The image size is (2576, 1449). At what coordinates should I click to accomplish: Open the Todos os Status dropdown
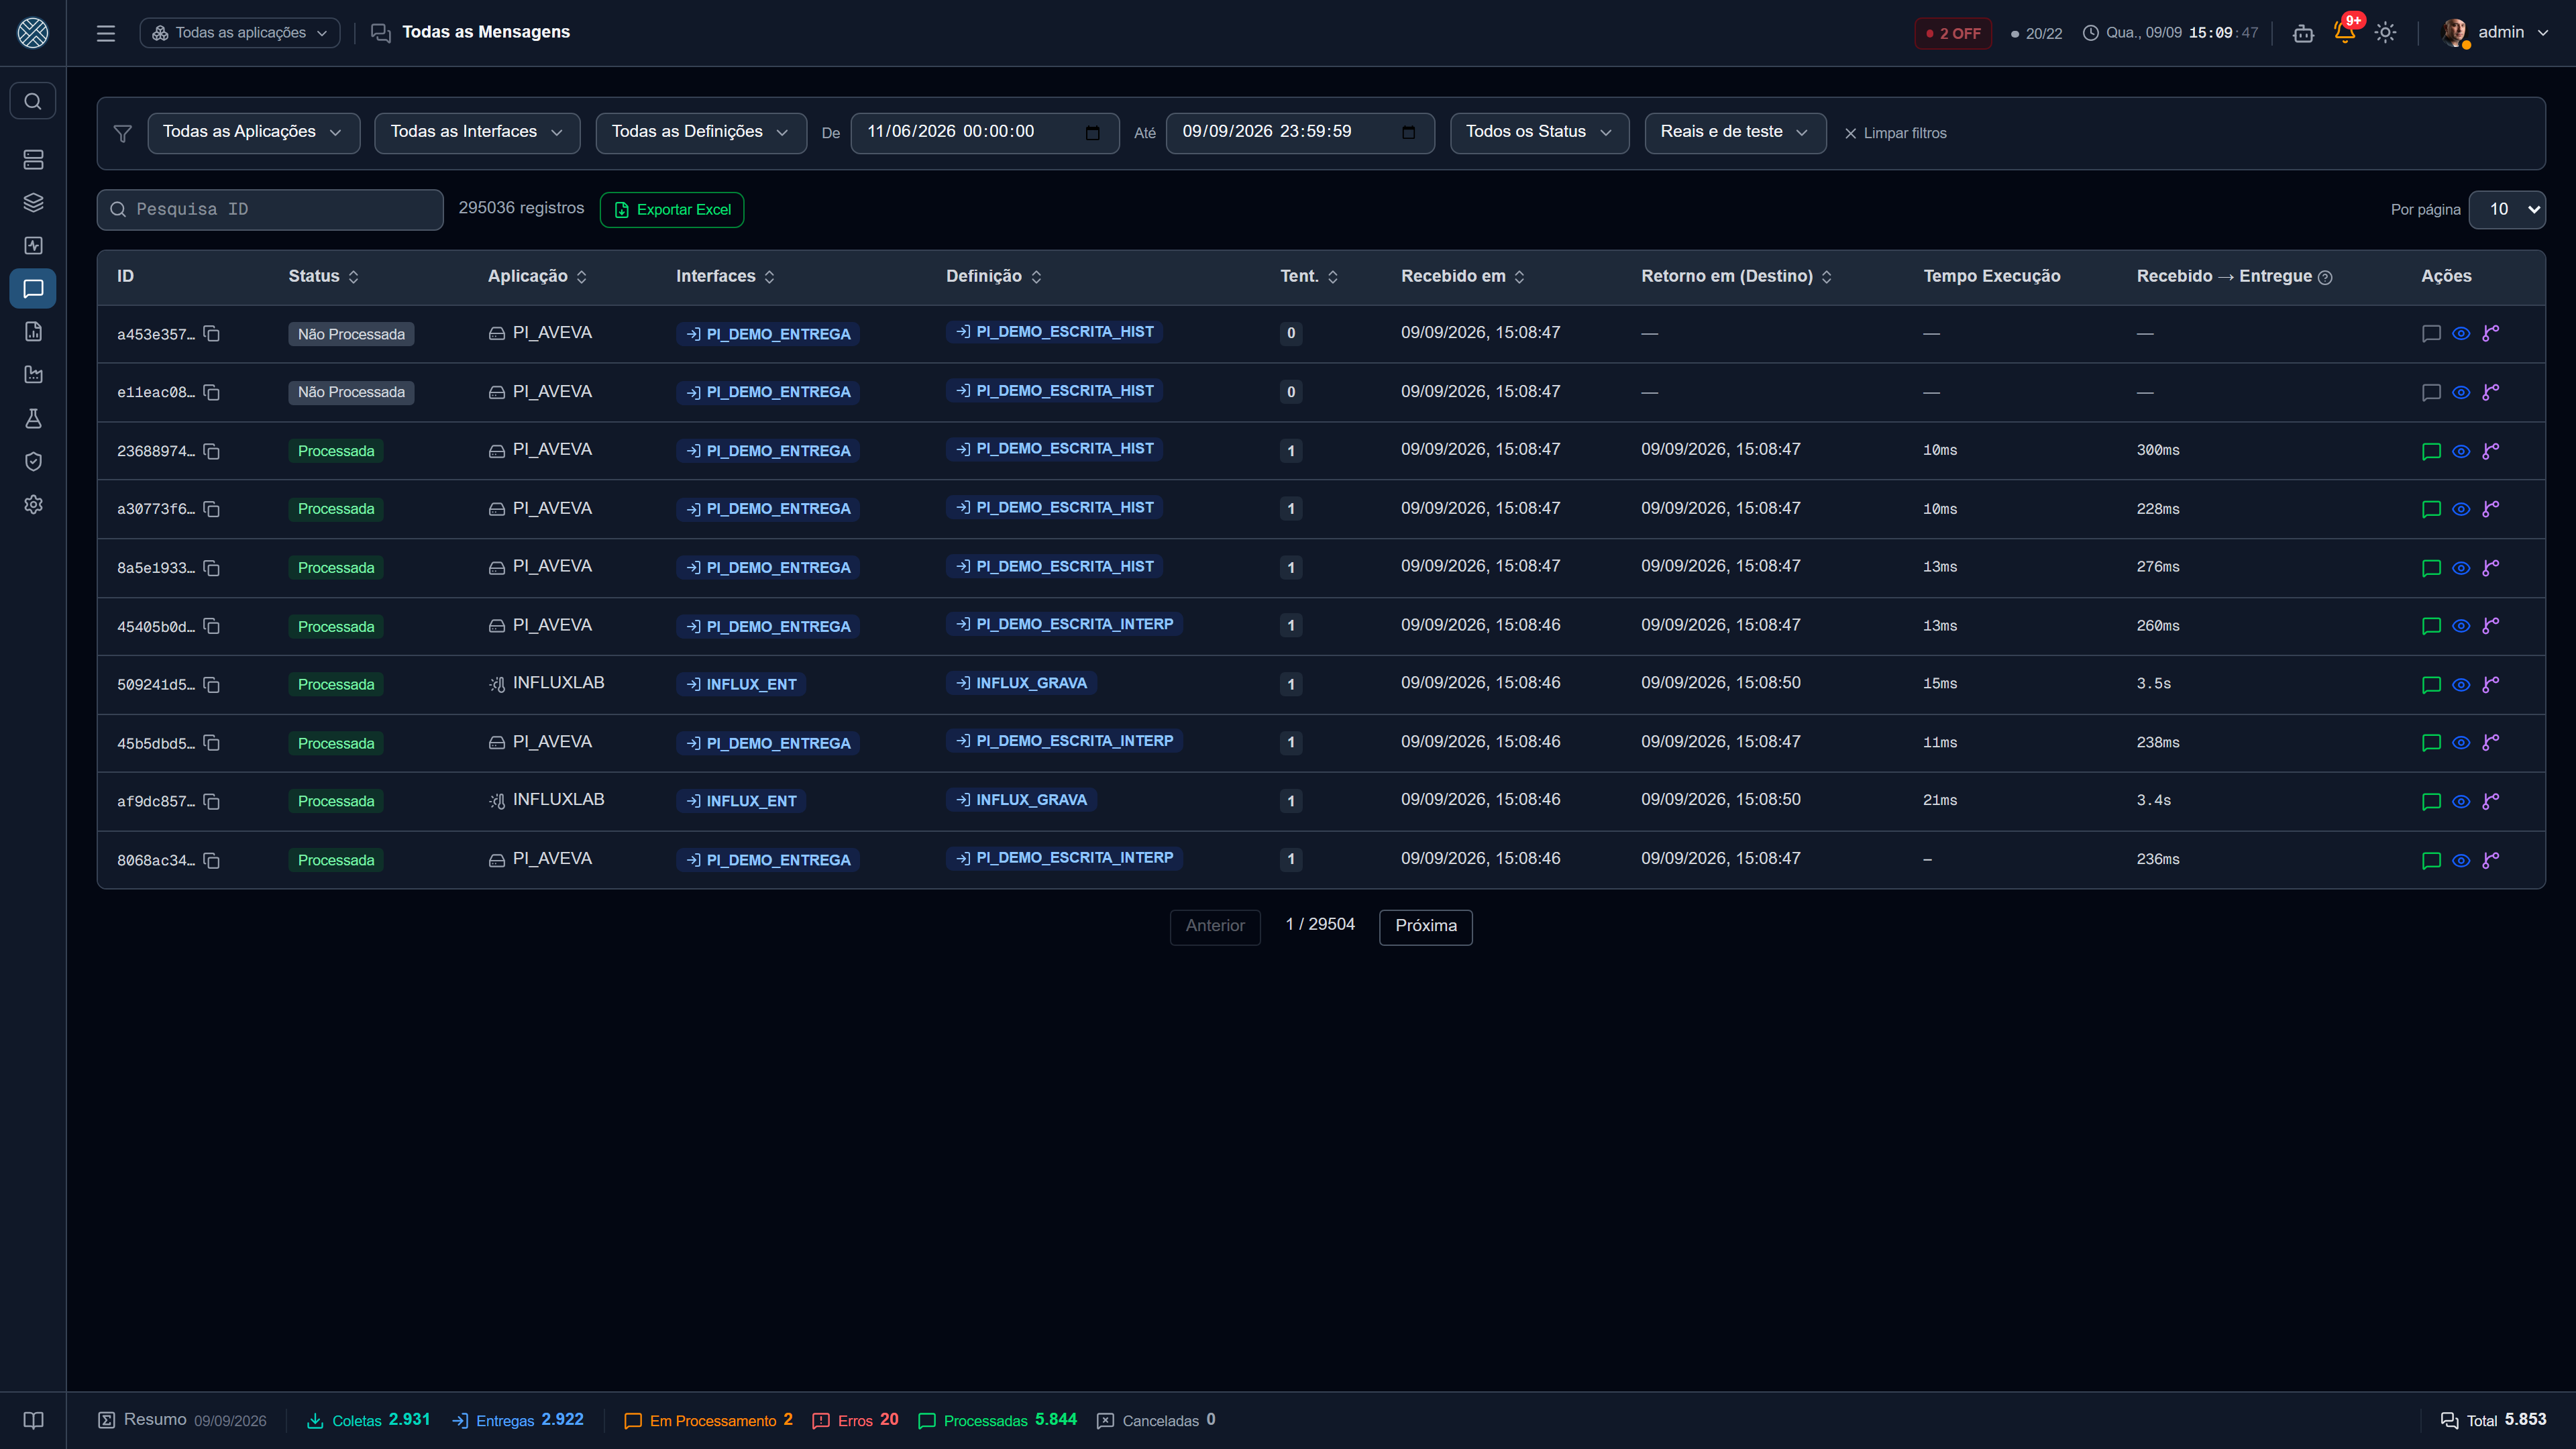(1539, 133)
